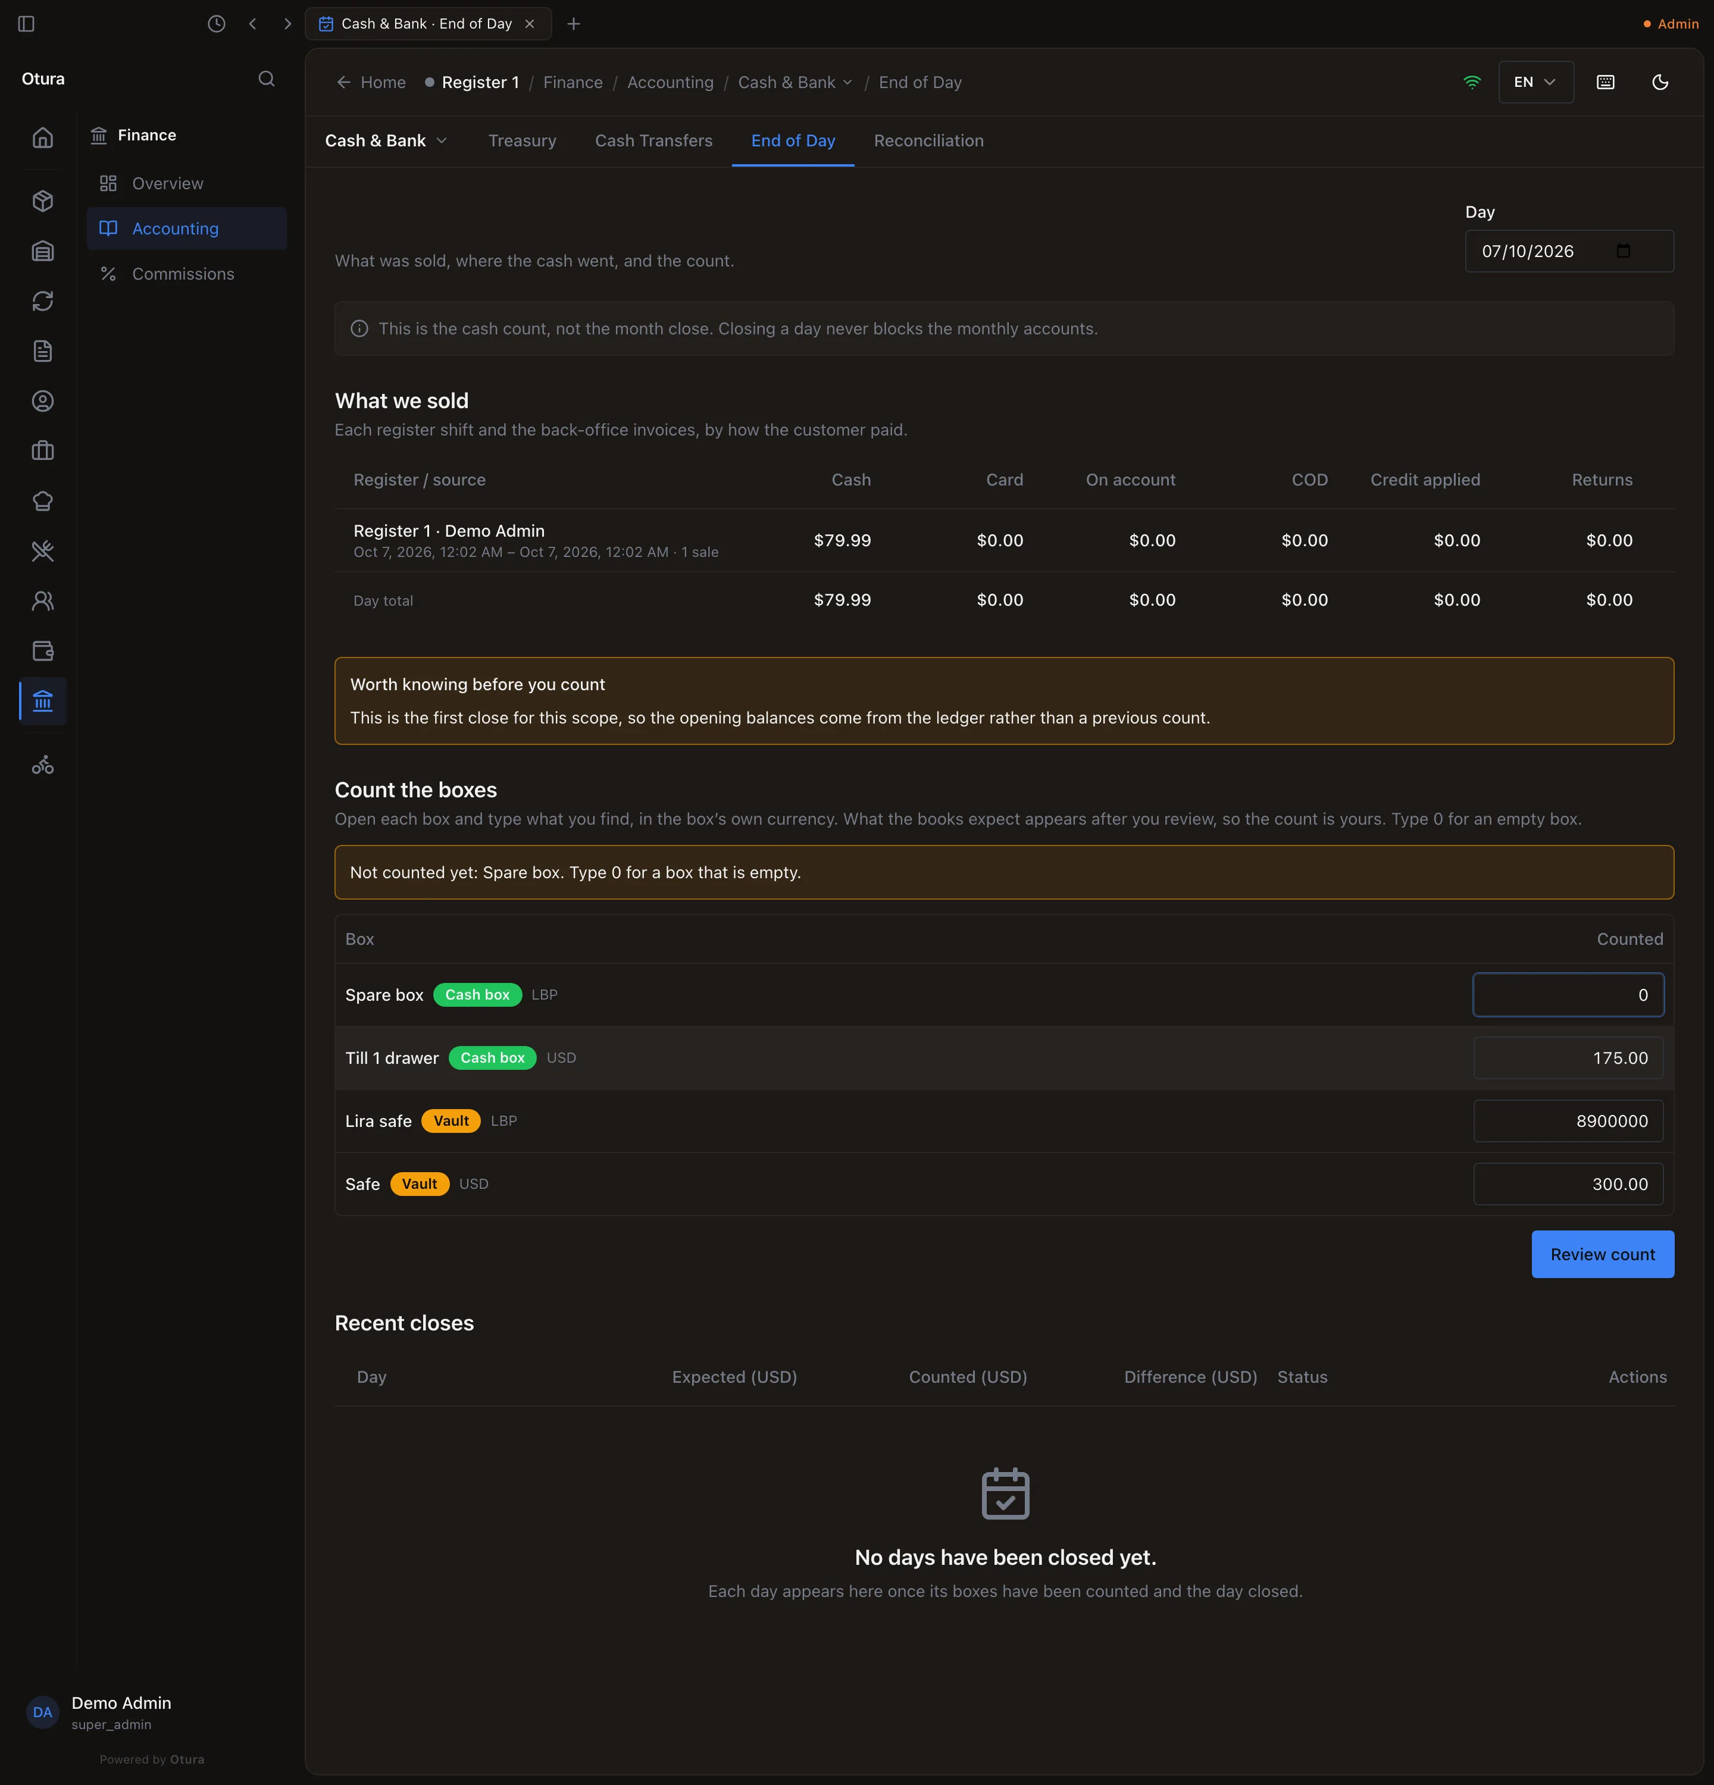The image size is (1714, 1785).
Task: Open the sync arrows sidebar icon
Action: click(x=43, y=300)
